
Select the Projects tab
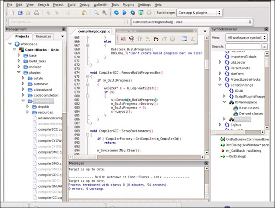(22, 36)
